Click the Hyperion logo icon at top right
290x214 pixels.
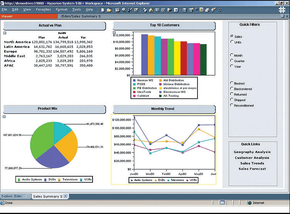tap(282, 11)
